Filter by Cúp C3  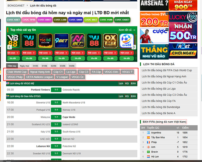(x=83, y=72)
